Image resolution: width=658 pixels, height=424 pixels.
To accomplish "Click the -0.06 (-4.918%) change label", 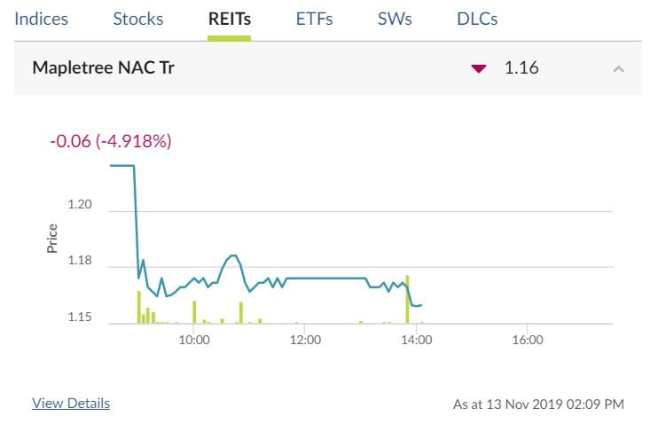I will 111,140.
